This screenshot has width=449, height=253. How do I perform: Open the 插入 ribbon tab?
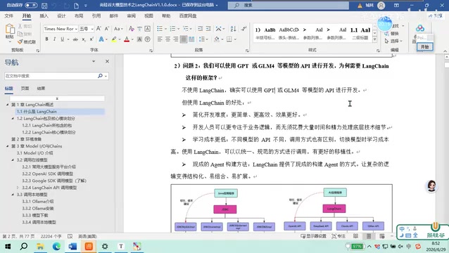[x=44, y=16]
